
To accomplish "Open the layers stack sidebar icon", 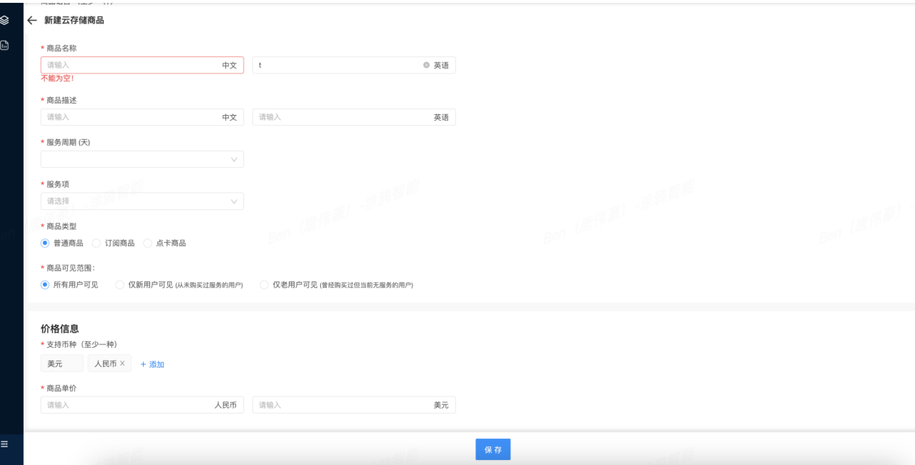I will click(x=4, y=20).
